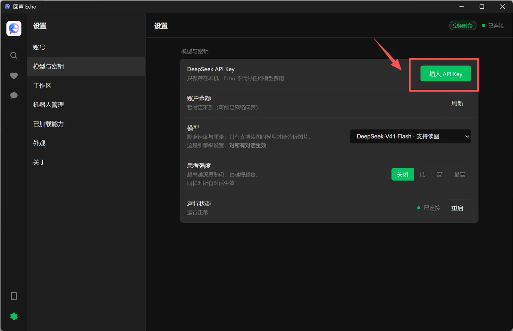Click the Echo icon in title bar

(7, 6)
